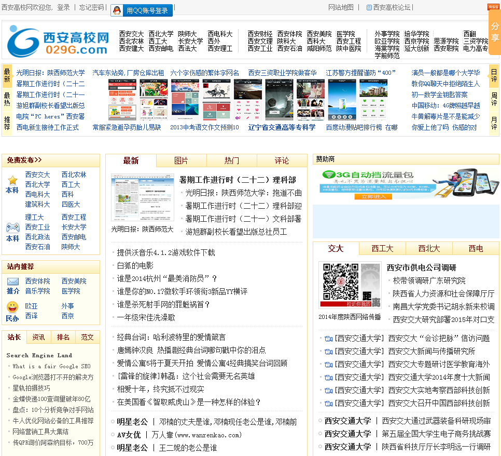501x456 pixels.
Task: Click the 登录 link
Action: tap(63, 7)
